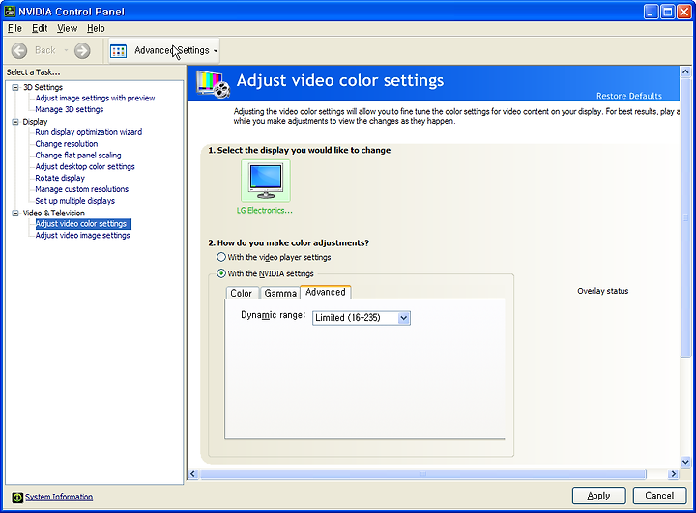Image resolution: width=696 pixels, height=513 pixels.
Task: Click the horizontal scrollbar left arrow
Action: (x=192, y=474)
